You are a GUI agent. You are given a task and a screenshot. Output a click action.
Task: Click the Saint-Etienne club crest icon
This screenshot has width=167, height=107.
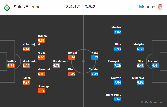click(7, 7)
